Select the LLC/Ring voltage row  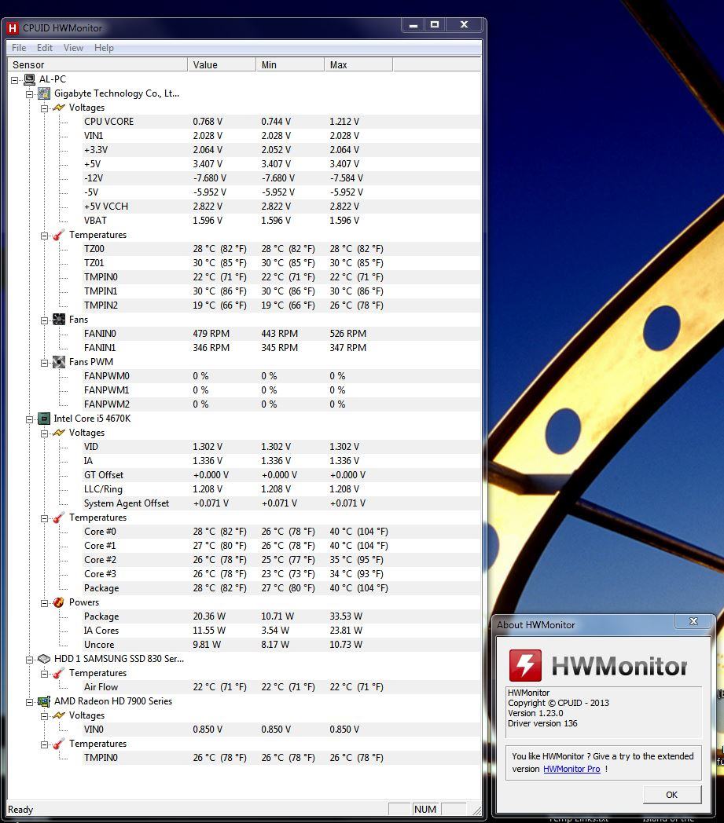pos(281,489)
